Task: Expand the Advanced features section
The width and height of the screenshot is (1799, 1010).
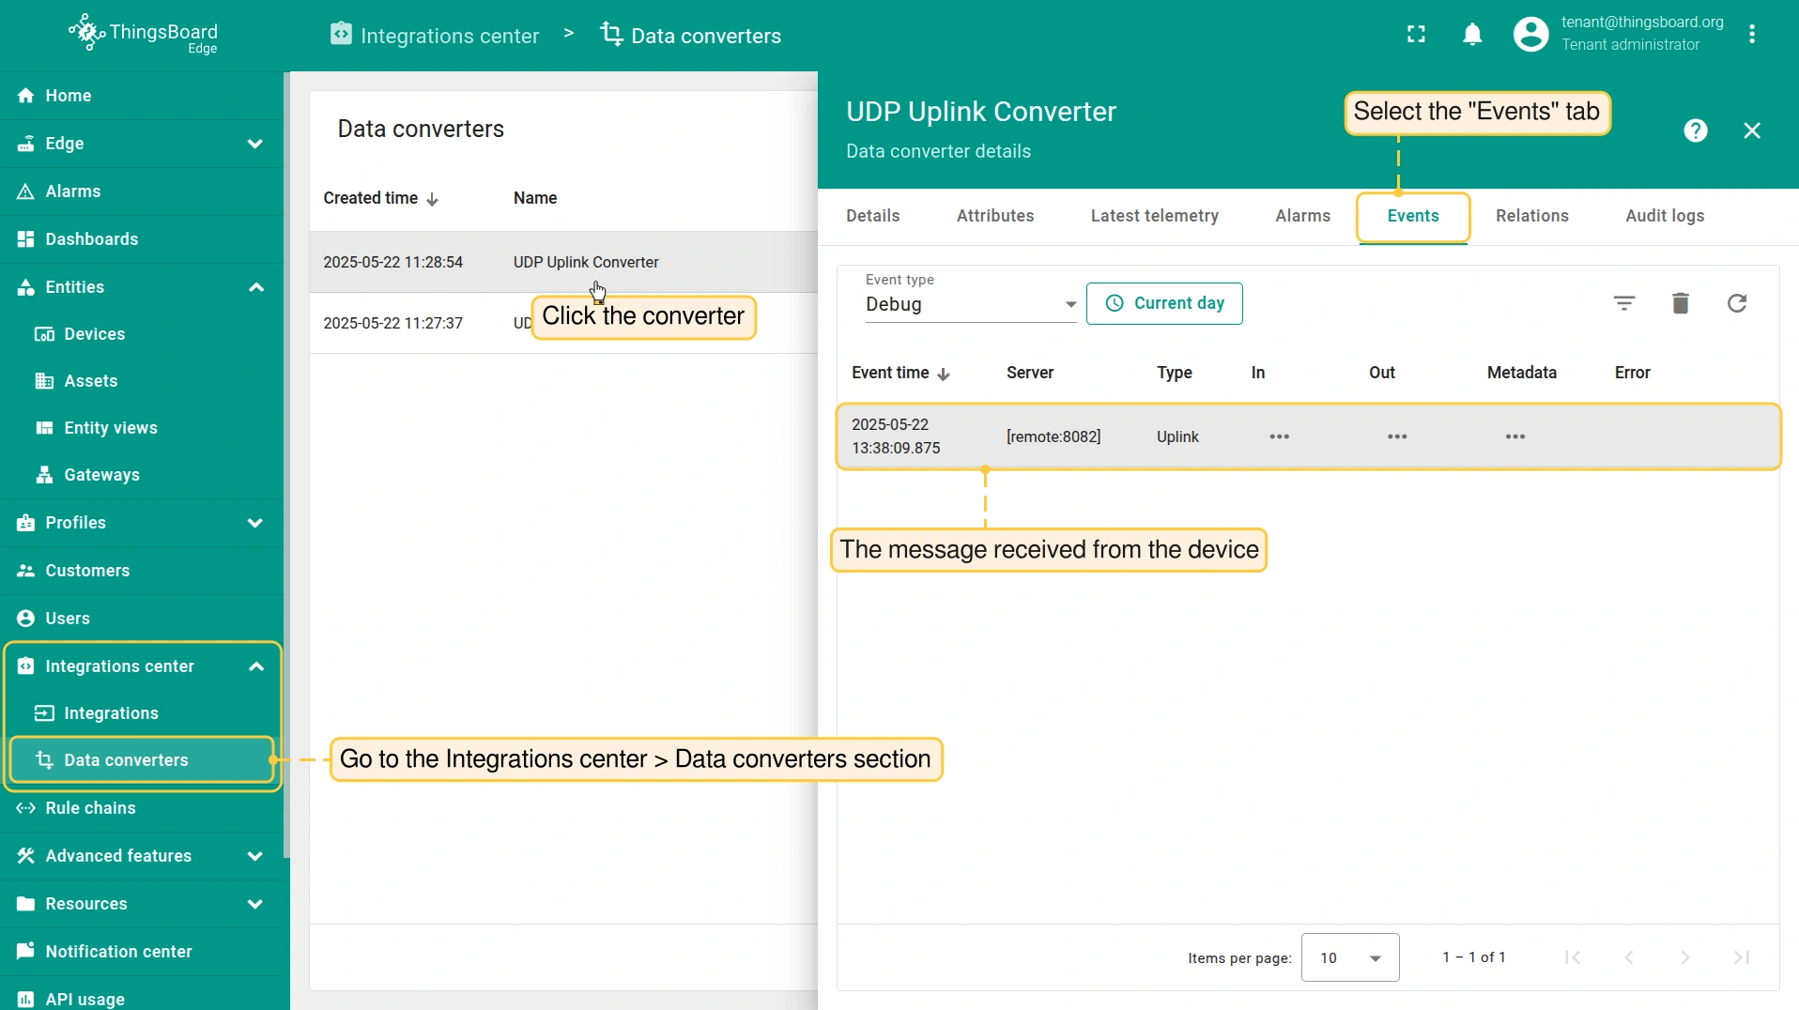Action: pos(254,856)
